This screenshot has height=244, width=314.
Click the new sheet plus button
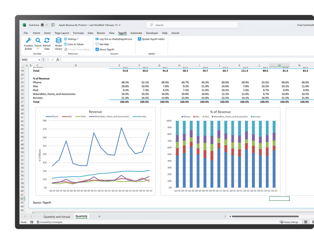(99, 216)
